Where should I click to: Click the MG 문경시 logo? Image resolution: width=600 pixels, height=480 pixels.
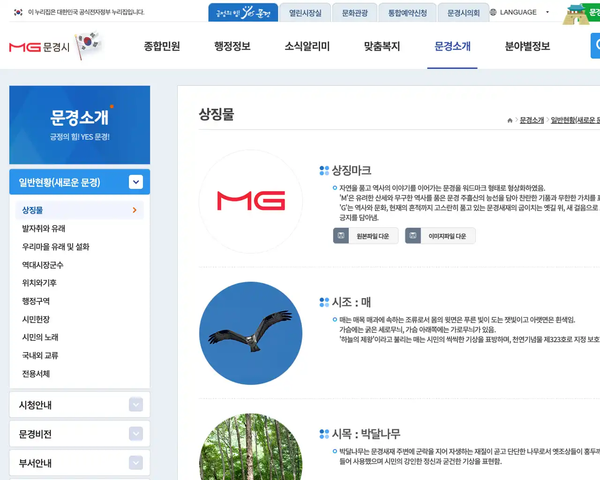pos(39,47)
